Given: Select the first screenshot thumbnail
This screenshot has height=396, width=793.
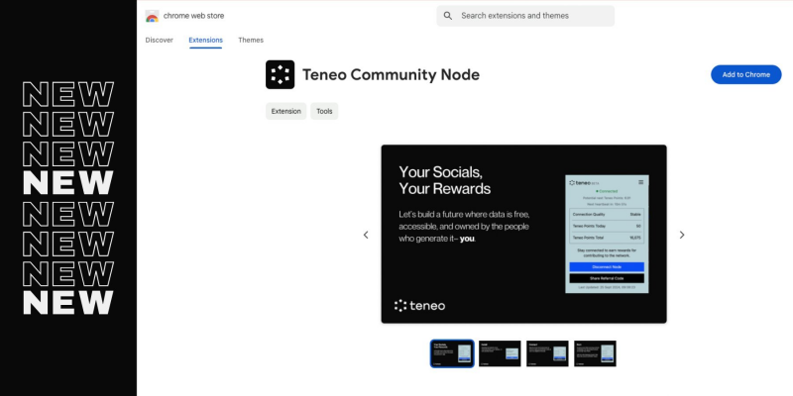Looking at the screenshot, I should pyautogui.click(x=452, y=353).
